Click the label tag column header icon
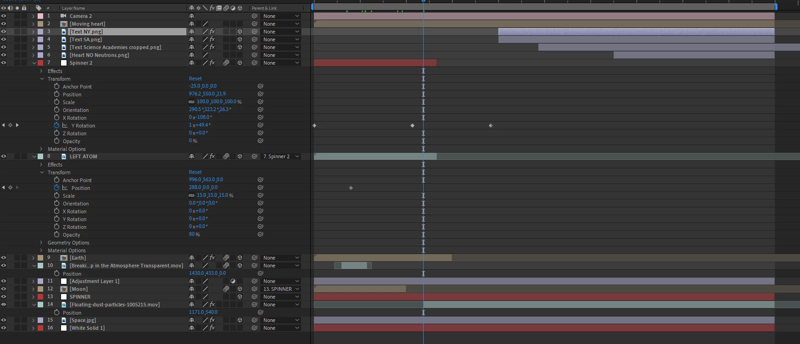800x344 pixels. [39, 8]
